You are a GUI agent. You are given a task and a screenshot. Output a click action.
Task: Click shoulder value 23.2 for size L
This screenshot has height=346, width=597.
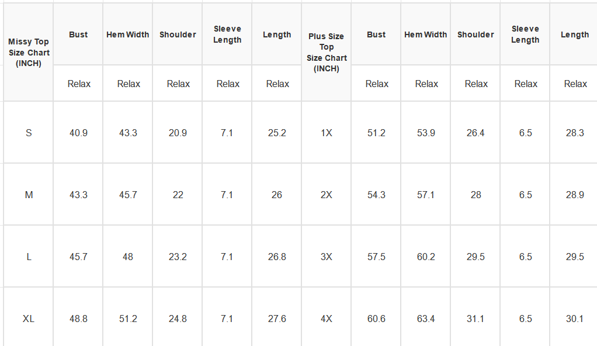[x=178, y=257]
